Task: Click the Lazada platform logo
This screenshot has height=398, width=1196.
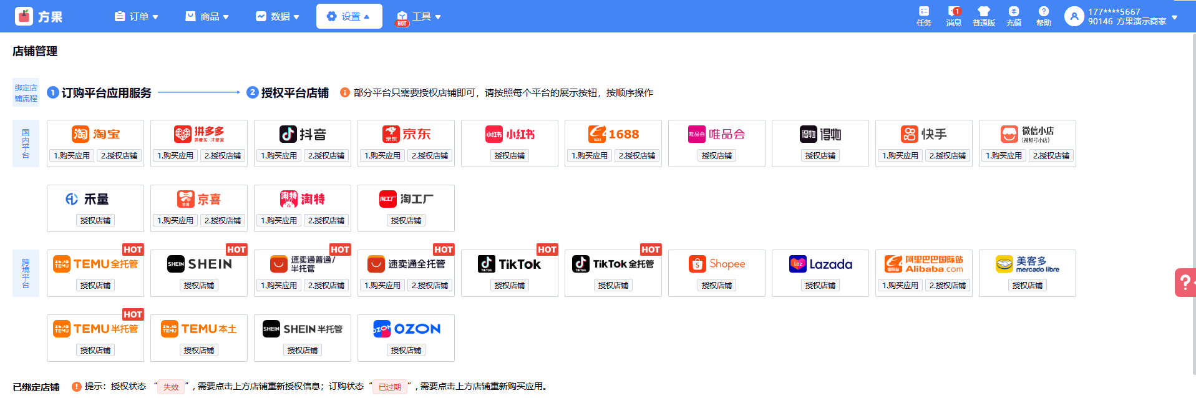Action: pos(820,264)
